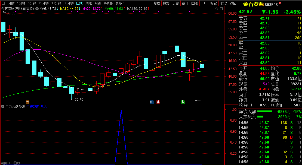Expand the 主力实盘预警 indicator dropdown arrow
Image resolution: width=302 pixels, height=165 pixels.
[x=3, y=107]
